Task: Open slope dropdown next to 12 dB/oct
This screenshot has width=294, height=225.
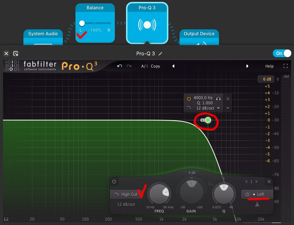Action: [x=219, y=108]
